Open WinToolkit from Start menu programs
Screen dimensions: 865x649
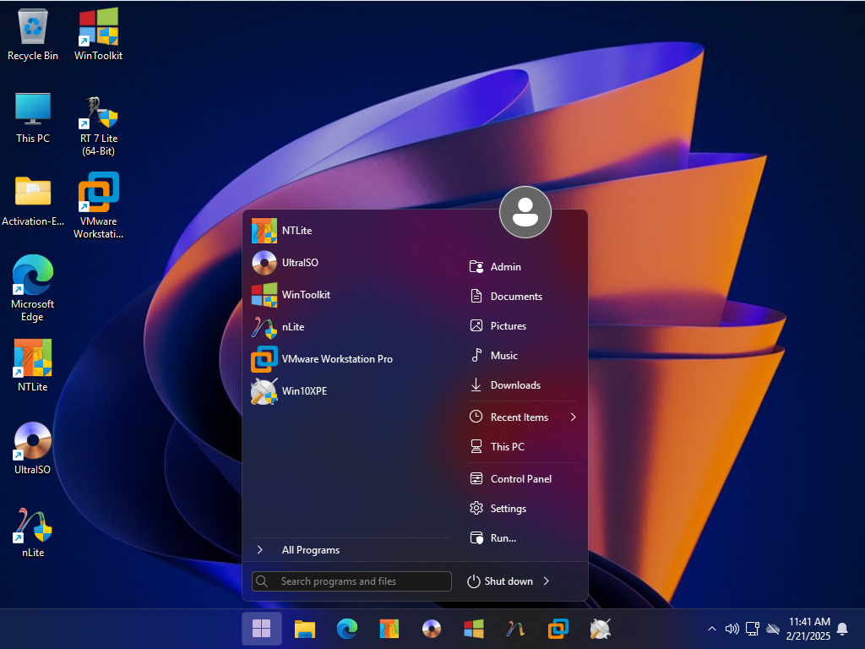coord(351,295)
